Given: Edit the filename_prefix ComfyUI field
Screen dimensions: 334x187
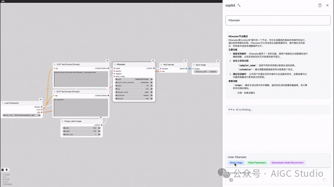Looking at the screenshot, I should tap(206, 72).
